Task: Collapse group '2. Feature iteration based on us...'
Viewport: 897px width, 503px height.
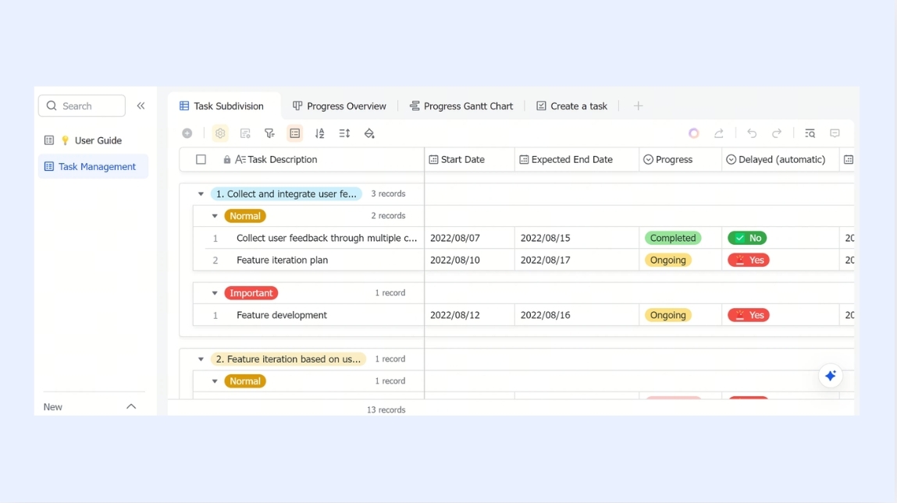Action: tap(201, 359)
